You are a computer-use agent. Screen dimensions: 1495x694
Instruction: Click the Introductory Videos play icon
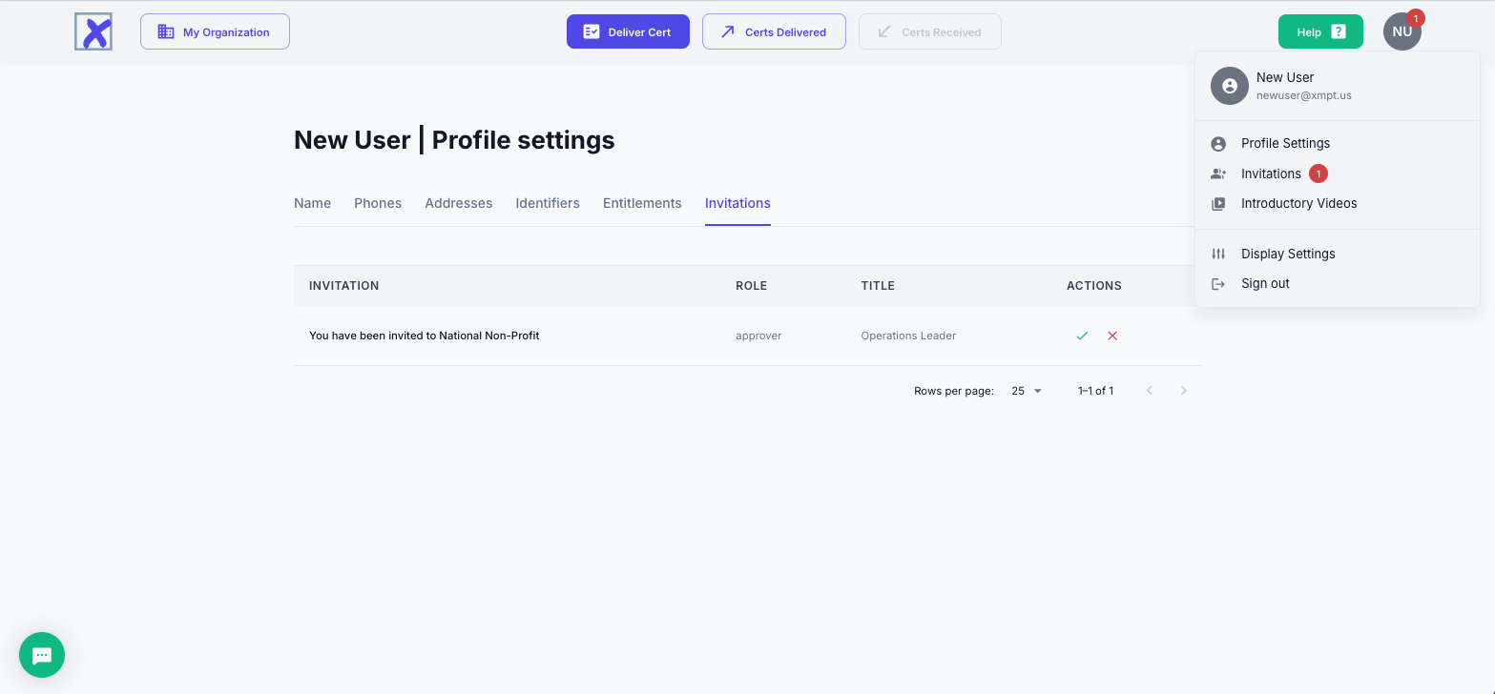click(x=1218, y=204)
